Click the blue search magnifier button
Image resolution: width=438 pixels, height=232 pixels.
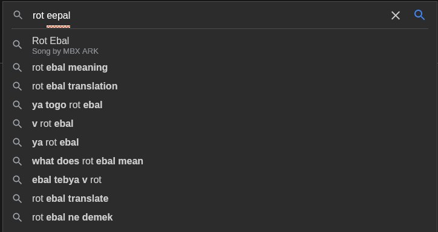pyautogui.click(x=419, y=15)
